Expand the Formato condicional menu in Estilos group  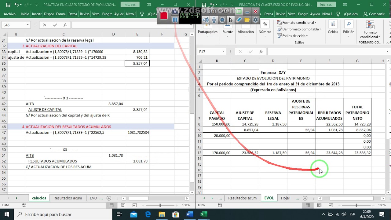[297, 23]
